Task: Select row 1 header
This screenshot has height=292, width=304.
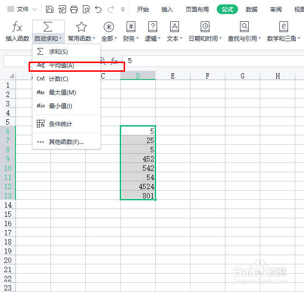Action: pyautogui.click(x=8, y=85)
